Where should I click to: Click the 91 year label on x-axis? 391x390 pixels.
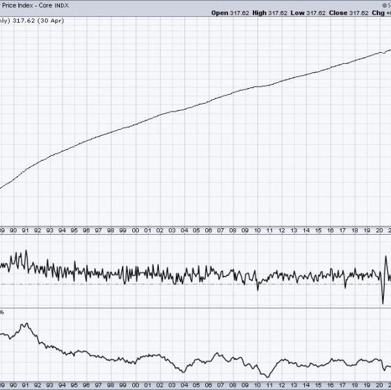click(25, 230)
